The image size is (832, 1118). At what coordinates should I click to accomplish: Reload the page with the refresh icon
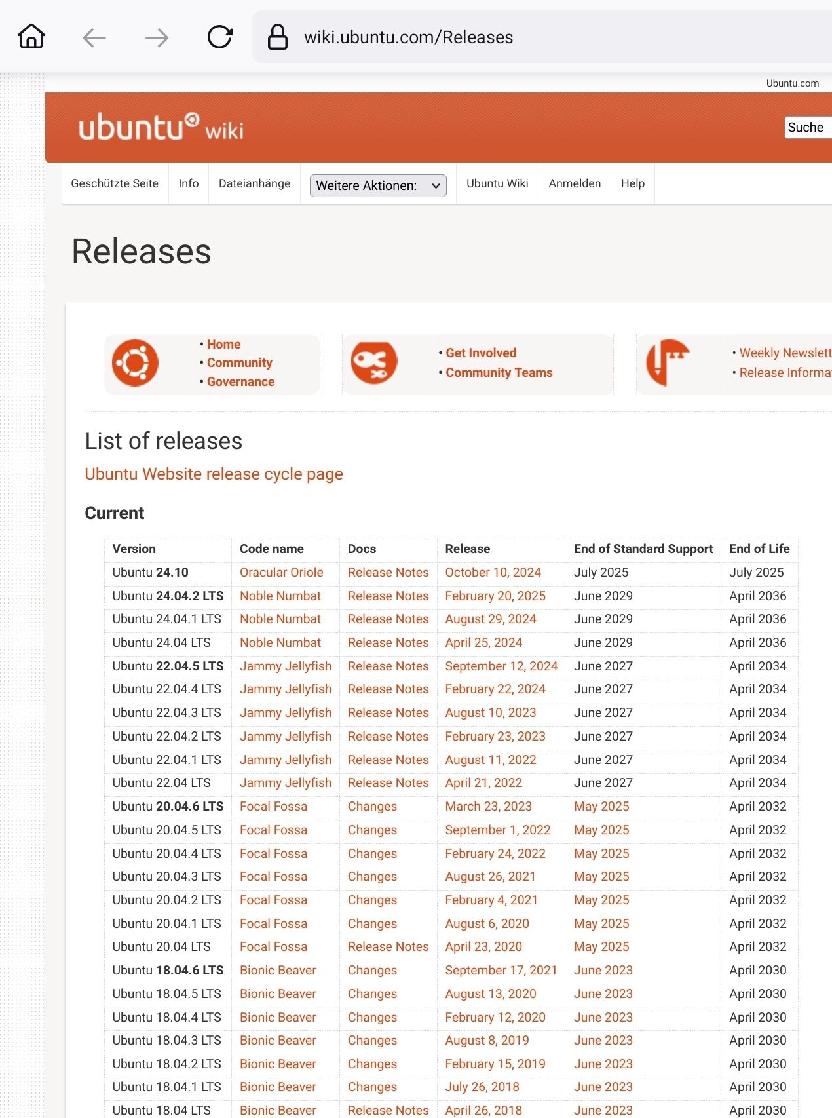pyautogui.click(x=219, y=37)
